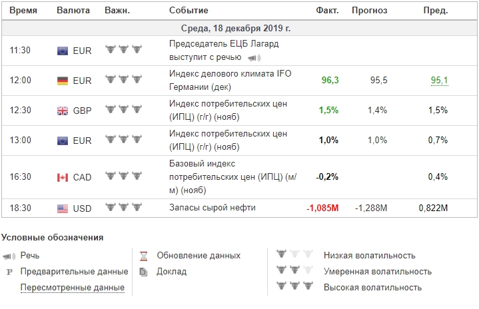Click the Пересмотренные данные legend link
479x309 pixels.
pyautogui.click(x=72, y=288)
